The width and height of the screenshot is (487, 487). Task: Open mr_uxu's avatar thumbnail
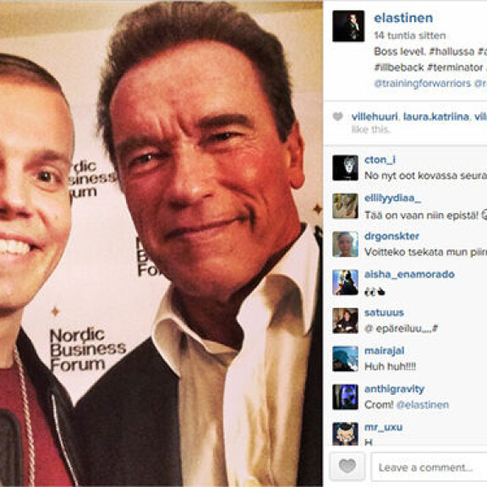pos(345,434)
